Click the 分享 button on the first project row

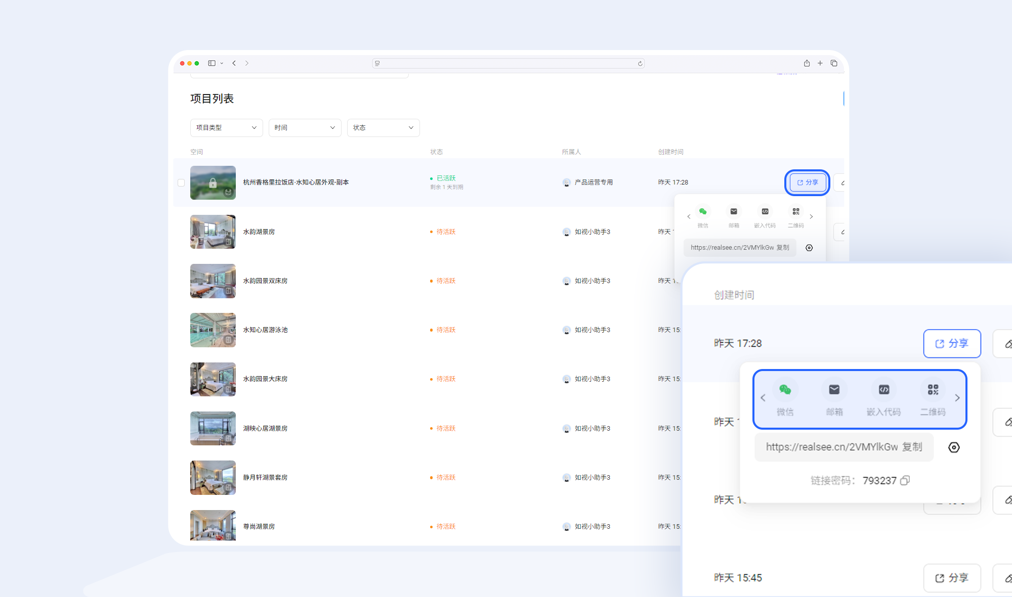click(x=807, y=182)
